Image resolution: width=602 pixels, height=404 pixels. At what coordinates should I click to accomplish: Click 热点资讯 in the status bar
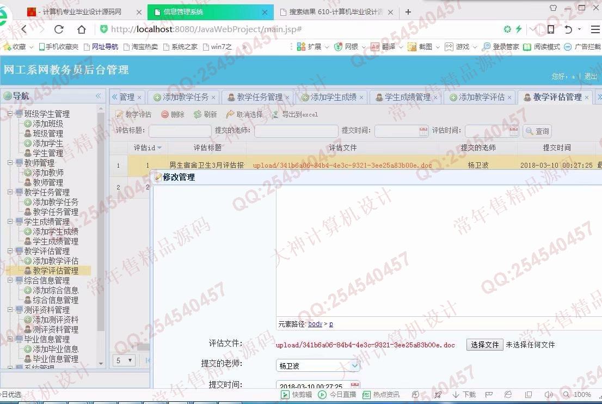[x=381, y=395]
